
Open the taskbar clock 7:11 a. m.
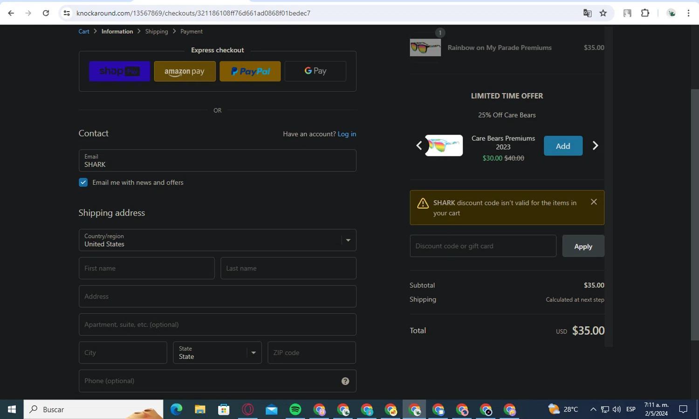[x=656, y=409]
